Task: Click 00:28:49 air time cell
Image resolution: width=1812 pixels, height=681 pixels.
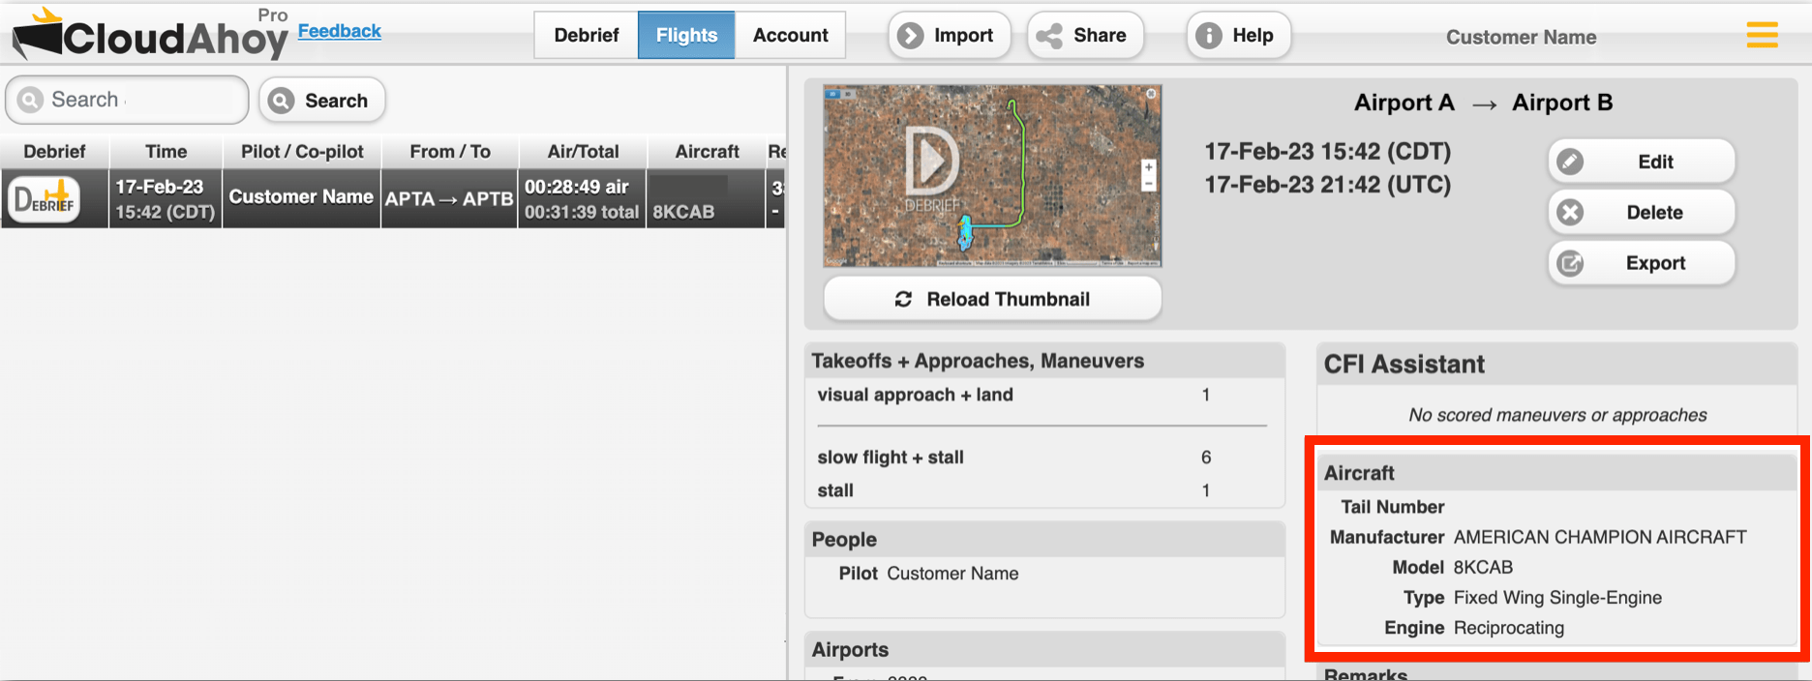Action: (582, 199)
